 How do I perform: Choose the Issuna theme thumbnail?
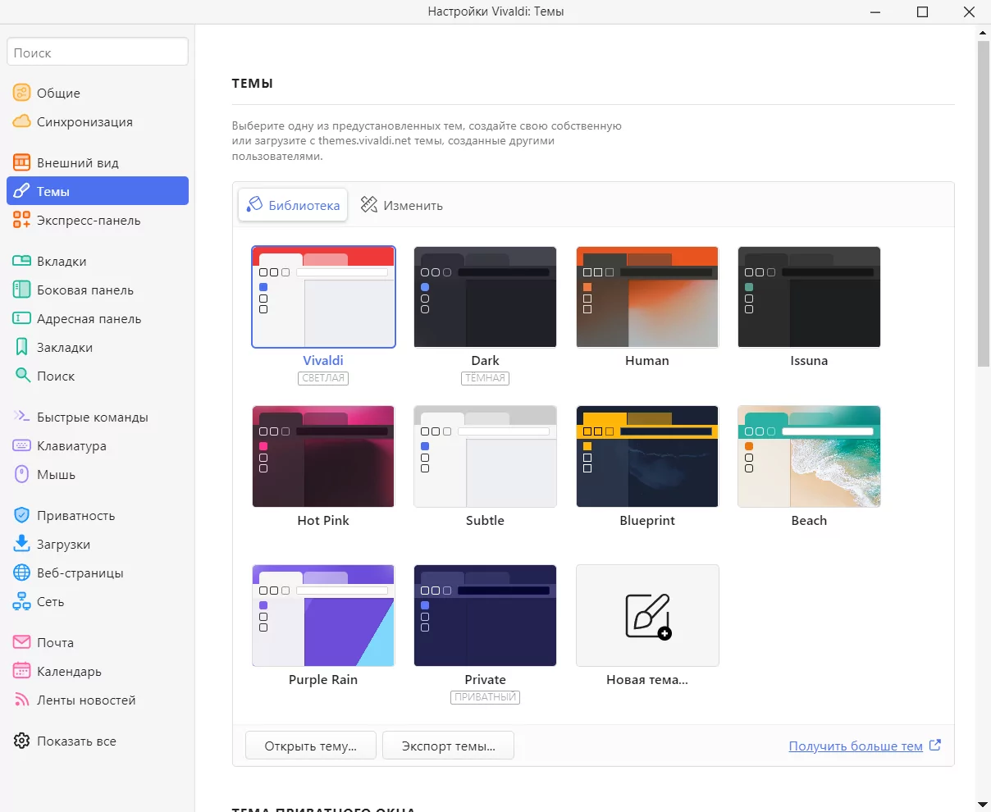point(809,297)
